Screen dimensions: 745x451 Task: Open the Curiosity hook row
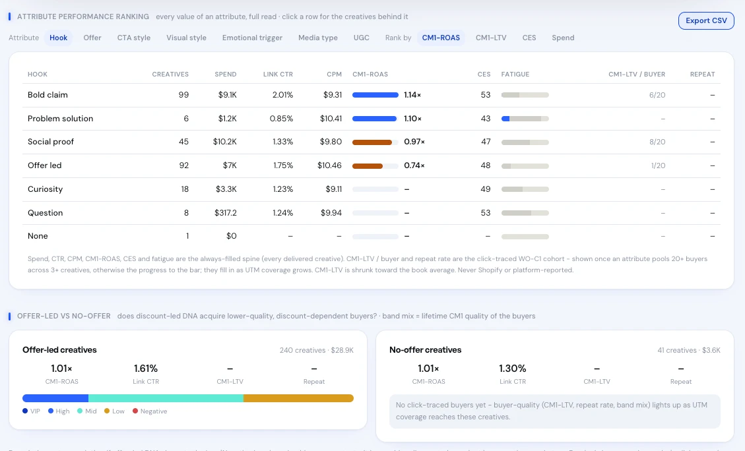371,189
